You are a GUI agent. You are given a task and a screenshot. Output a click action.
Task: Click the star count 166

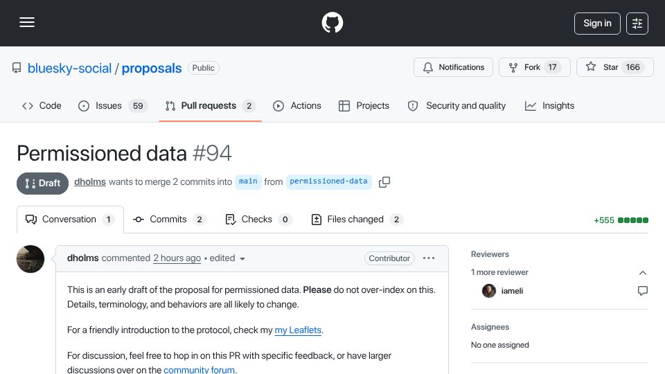(632, 67)
